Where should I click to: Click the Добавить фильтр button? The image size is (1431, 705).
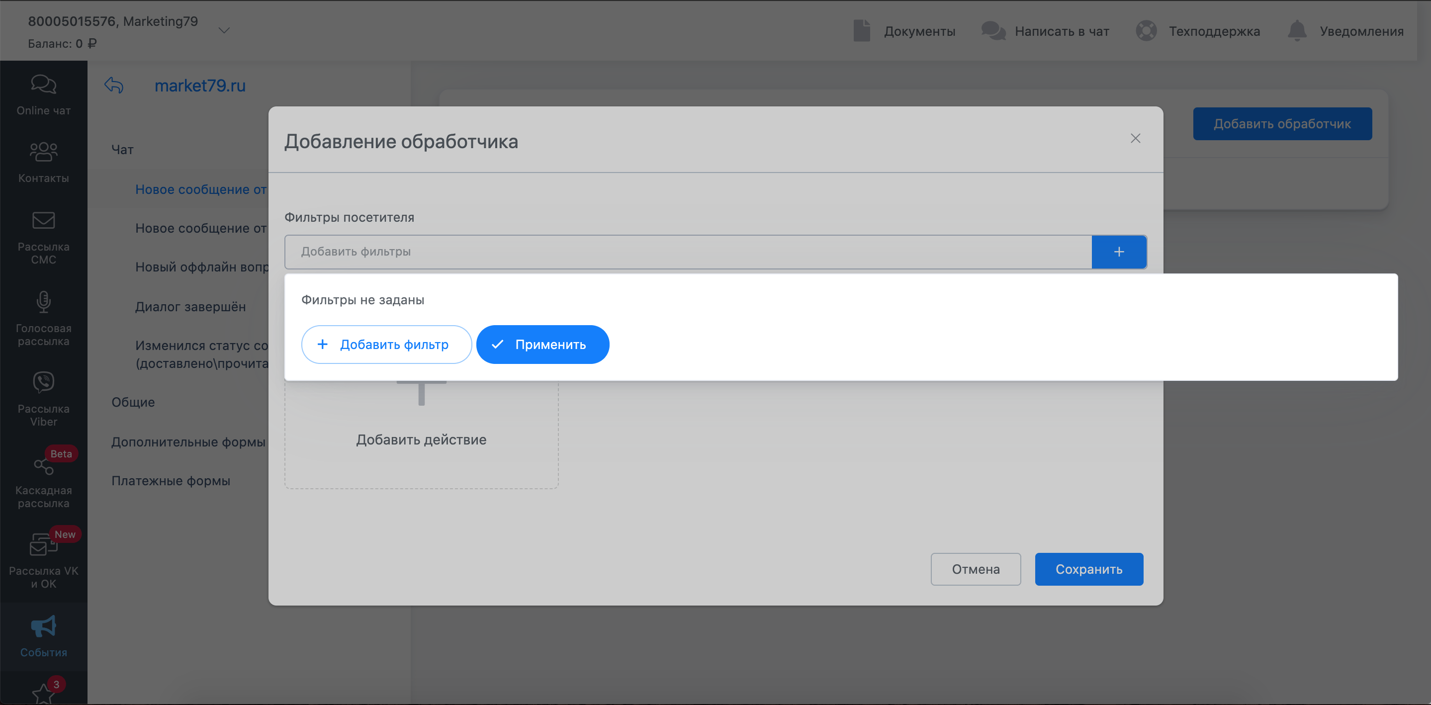386,345
